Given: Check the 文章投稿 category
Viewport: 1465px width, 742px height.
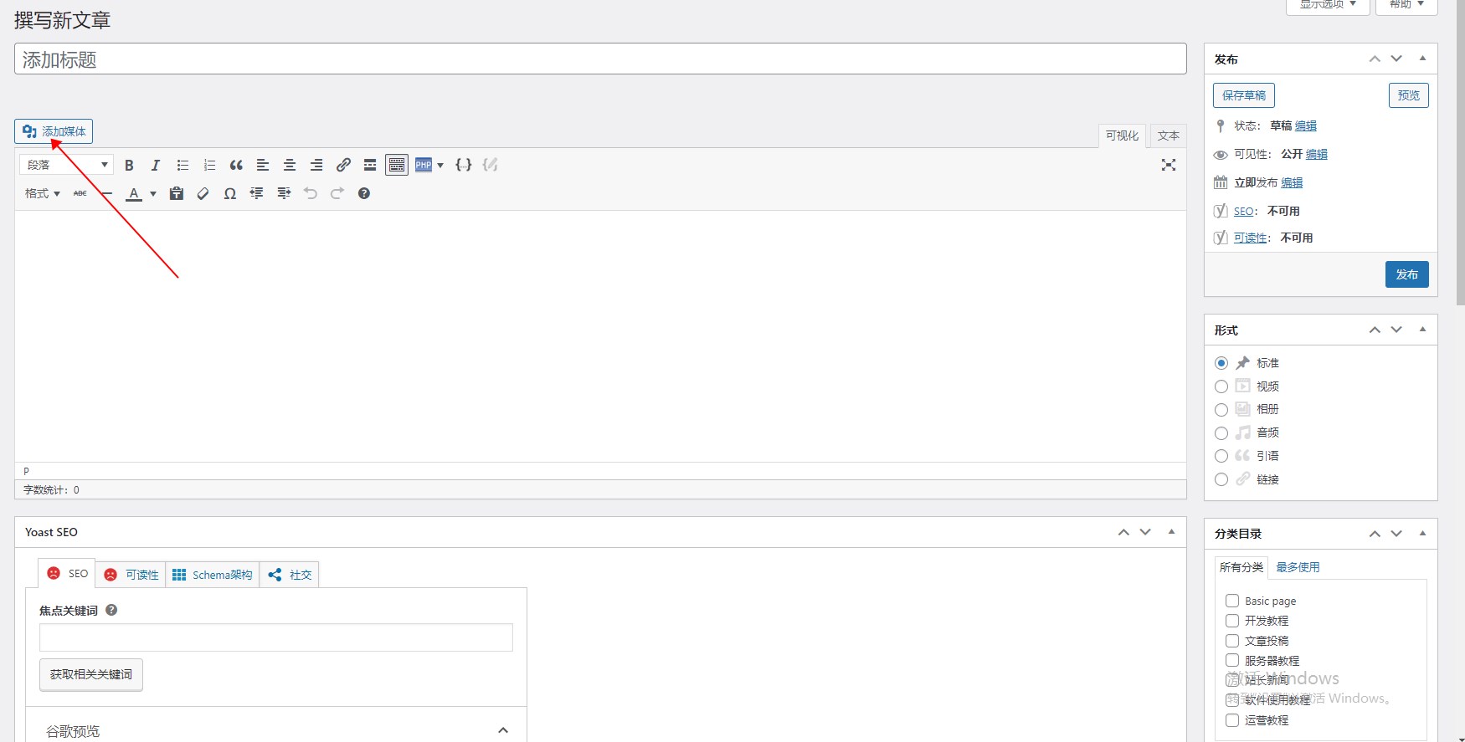Looking at the screenshot, I should 1232,641.
